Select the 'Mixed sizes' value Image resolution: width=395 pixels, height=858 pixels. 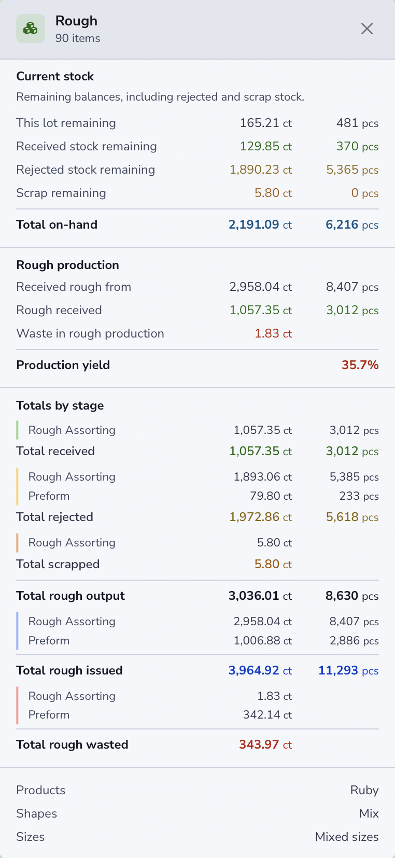pos(347,837)
